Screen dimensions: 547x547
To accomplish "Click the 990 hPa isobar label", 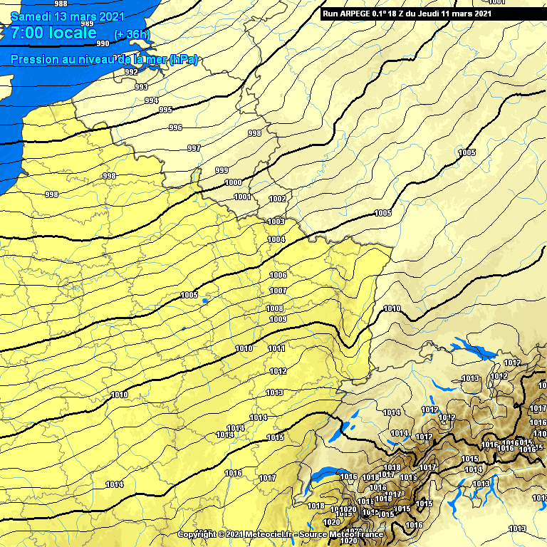I will coord(103,43).
